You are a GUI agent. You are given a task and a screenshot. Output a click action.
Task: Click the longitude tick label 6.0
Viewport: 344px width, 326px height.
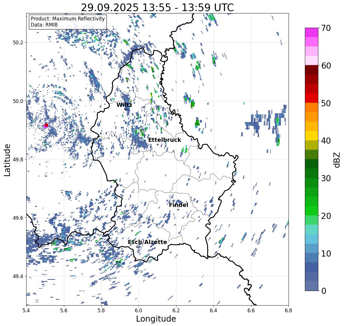(139, 310)
